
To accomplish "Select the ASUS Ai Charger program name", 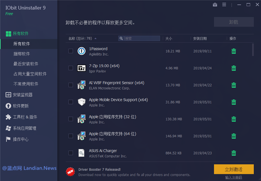I will pyautogui.click(x=103, y=151).
